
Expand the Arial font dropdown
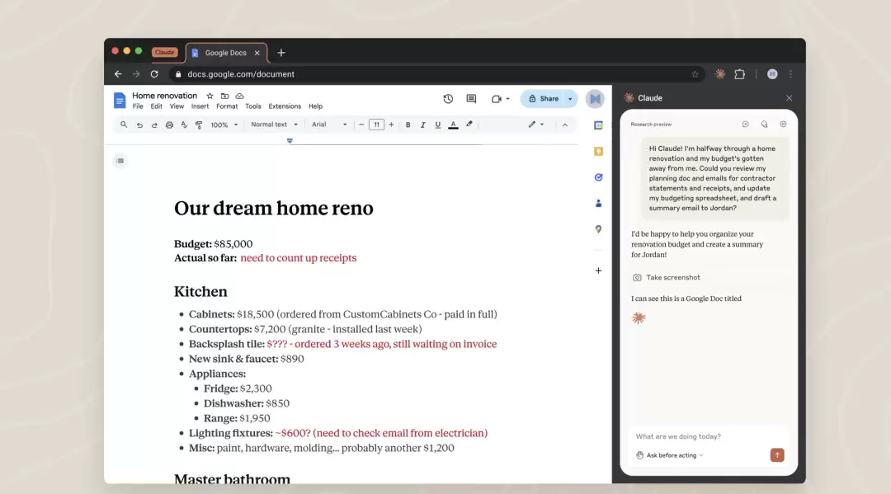(329, 125)
